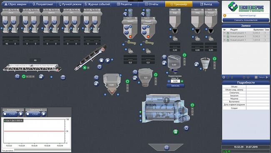This screenshot has height=153, width=271.
Task: Click the delete trash icon in Заявки toolbar
Action: click(x=232, y=77)
